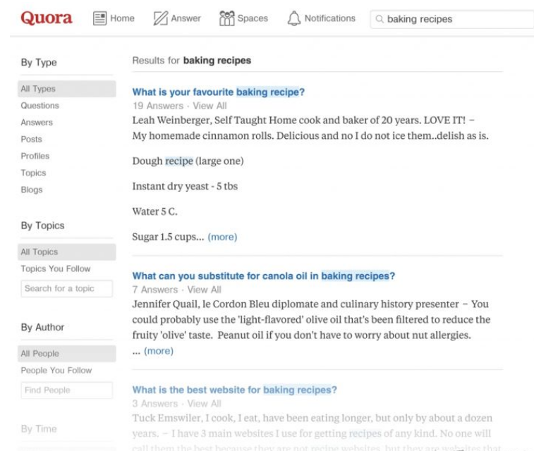This screenshot has height=451, width=534.
Task: Open the Spaces people icon
Action: click(x=226, y=18)
